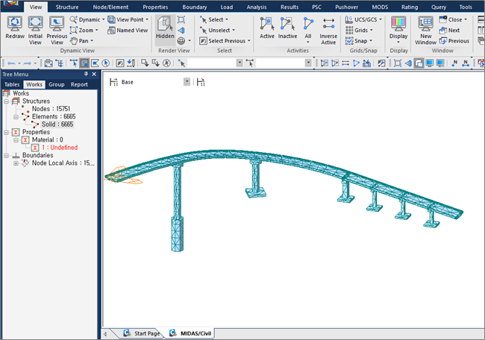Click the Initial View icon
This screenshot has width=485, height=340.
point(35,28)
